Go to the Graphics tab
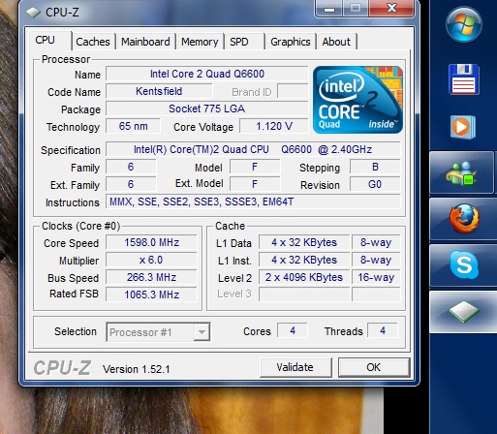Image resolution: width=497 pixels, height=434 pixels. click(x=291, y=42)
